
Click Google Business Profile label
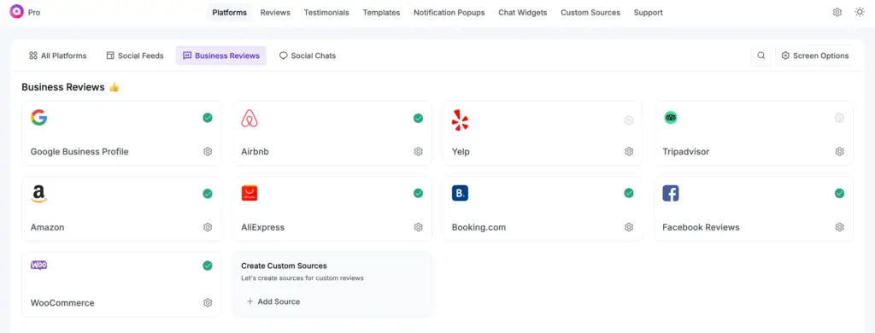[x=79, y=152]
